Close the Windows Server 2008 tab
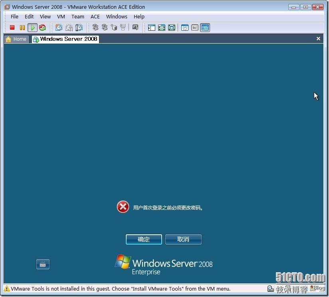Image resolution: width=329 pixels, height=297 pixels. pyautogui.click(x=318, y=39)
